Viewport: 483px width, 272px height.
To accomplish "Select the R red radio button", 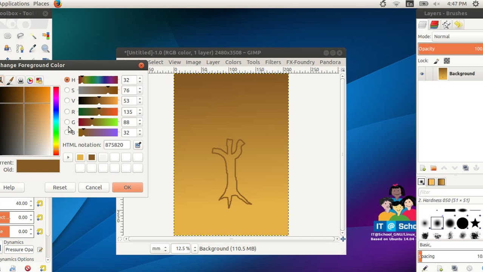I will pos(67,111).
